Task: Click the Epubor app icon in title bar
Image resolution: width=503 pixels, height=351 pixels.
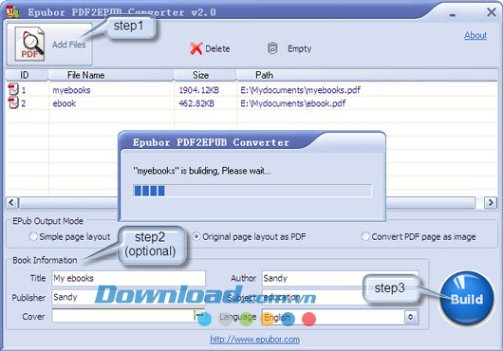Action: click(x=12, y=12)
